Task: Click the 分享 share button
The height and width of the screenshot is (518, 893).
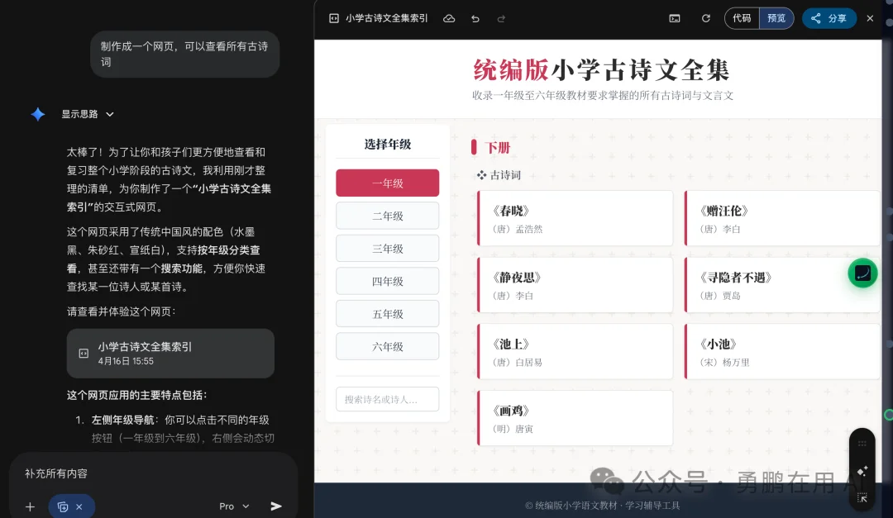Action: pos(829,17)
